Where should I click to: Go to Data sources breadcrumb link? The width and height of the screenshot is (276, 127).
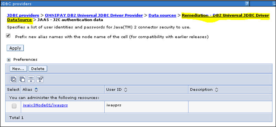pos(162,15)
